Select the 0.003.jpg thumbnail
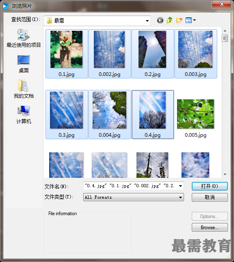This screenshot has height=262, width=234. [195, 49]
